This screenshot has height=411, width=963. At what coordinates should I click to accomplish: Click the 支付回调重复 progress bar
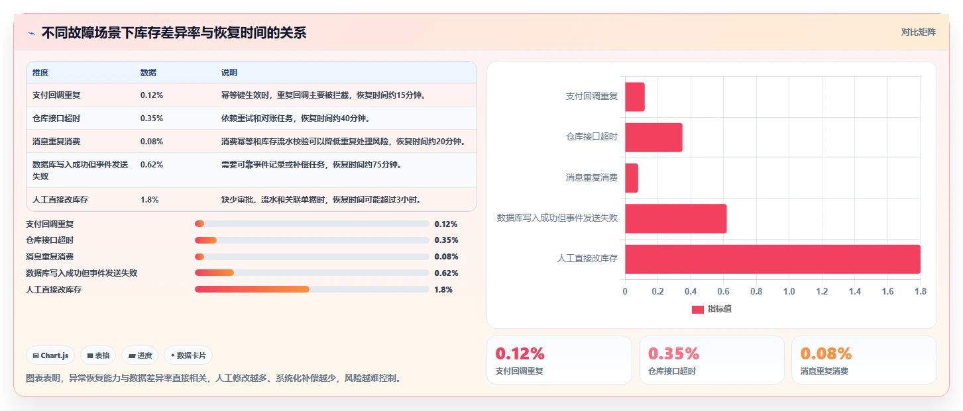coord(312,224)
